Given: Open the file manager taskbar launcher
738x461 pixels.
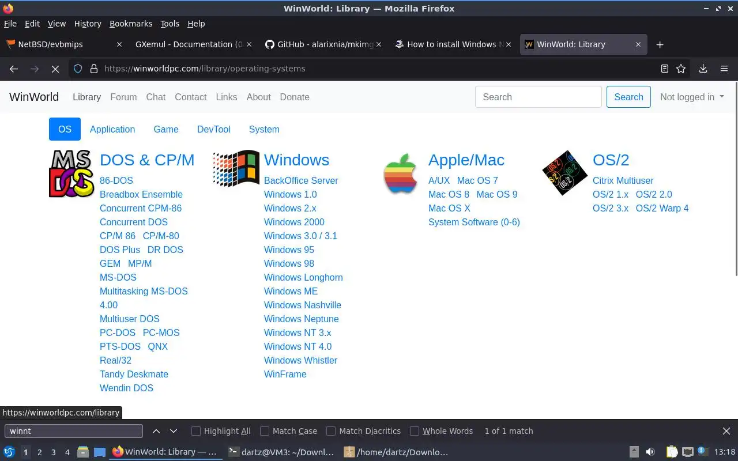Looking at the screenshot, I should (x=83, y=452).
